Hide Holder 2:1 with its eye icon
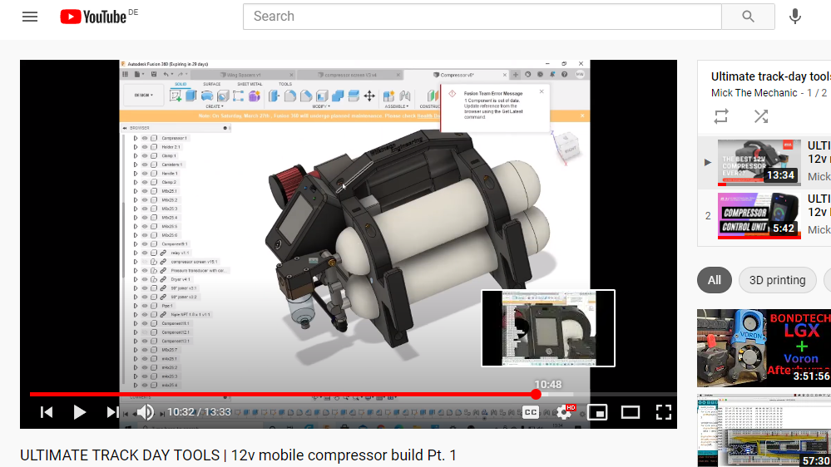 tap(144, 147)
